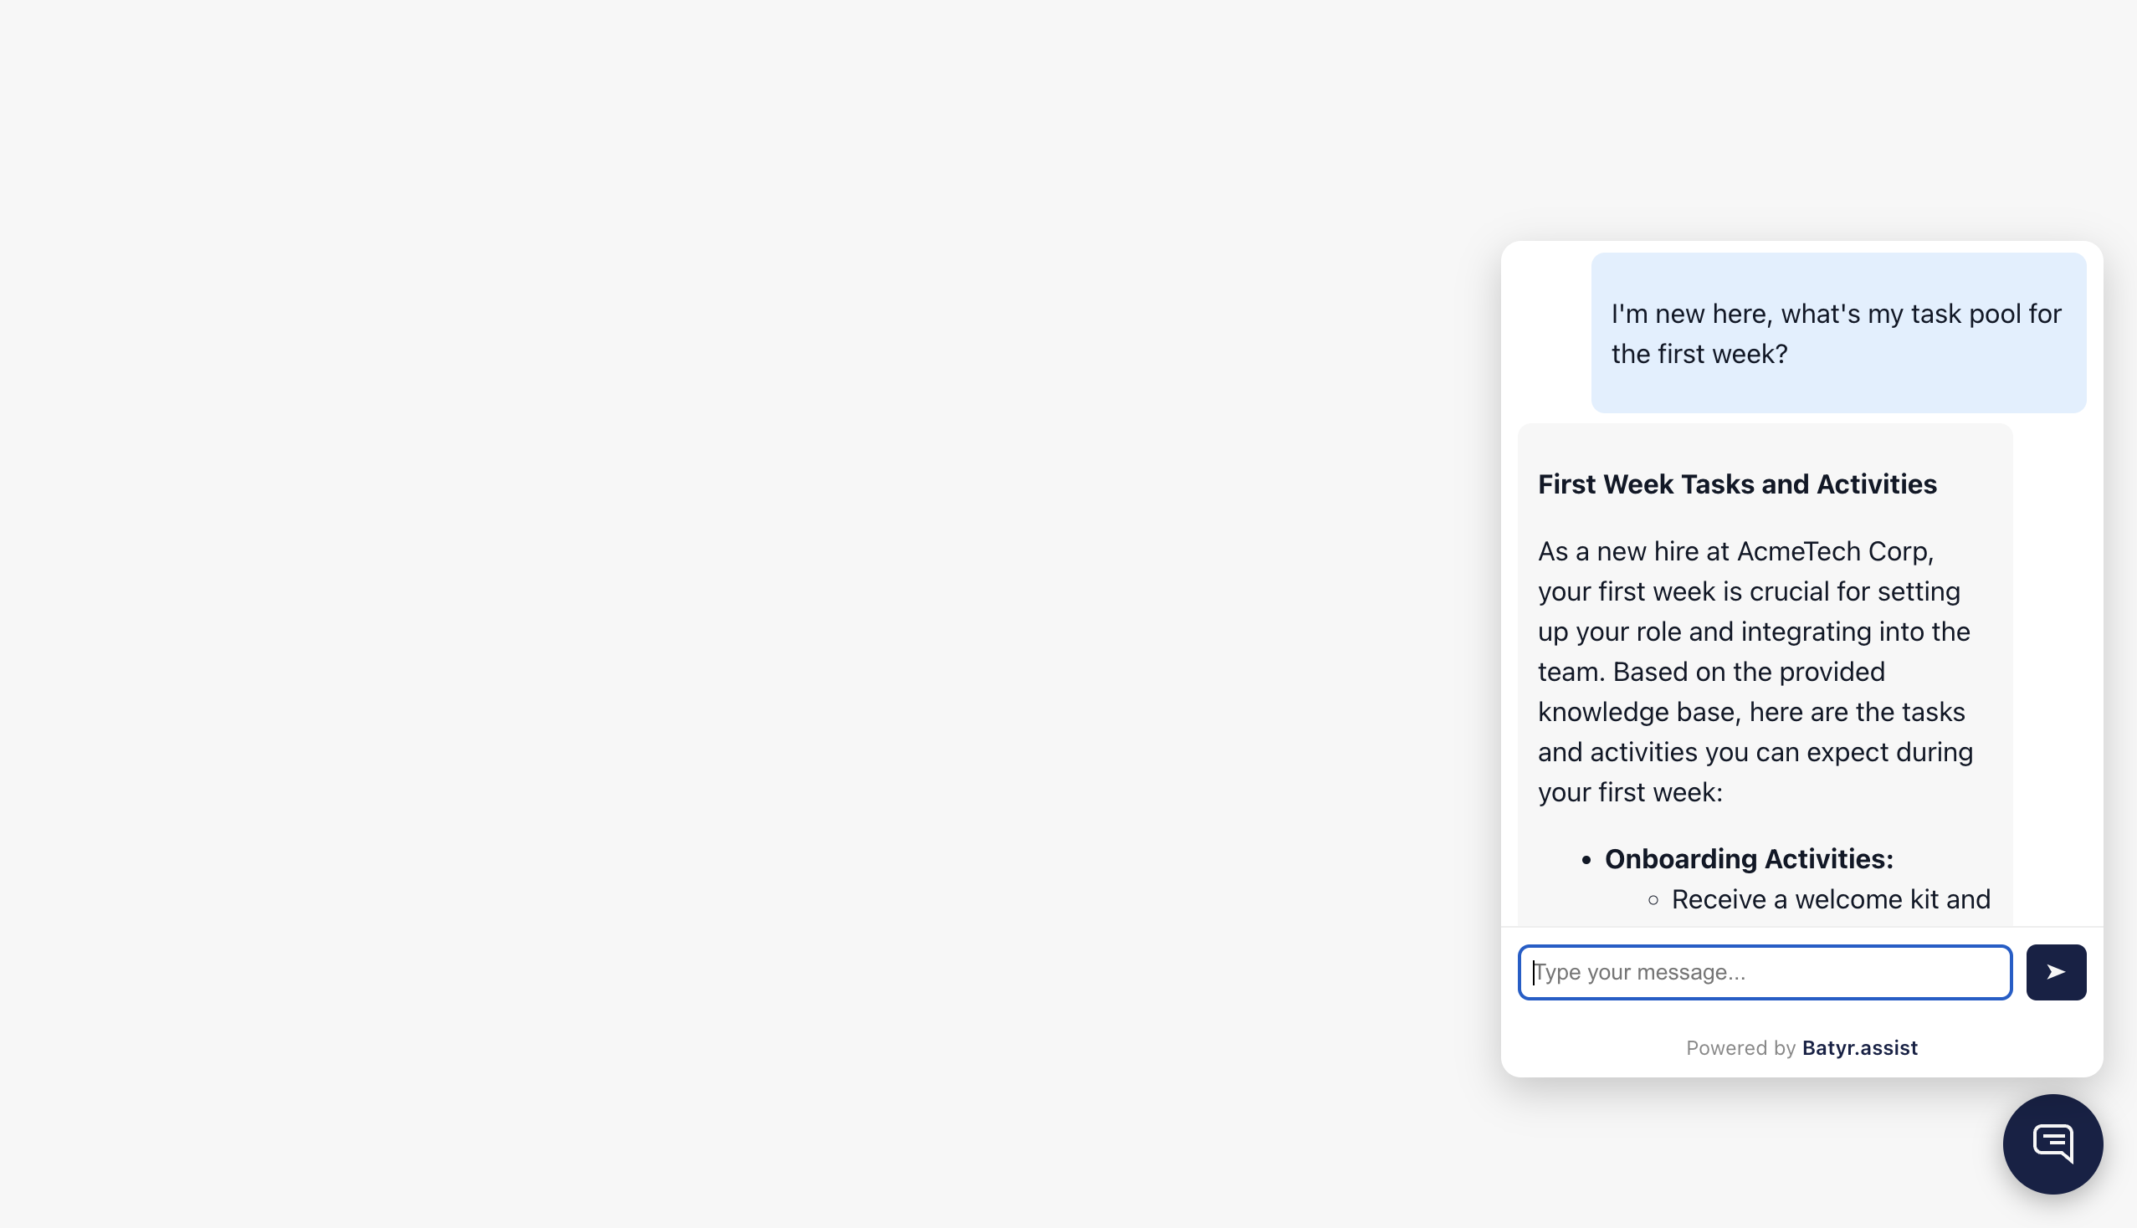Select the user message about task pool
This screenshot has width=2137, height=1228.
[x=1837, y=333]
